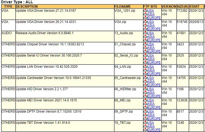Image resolution: width=205 pixels, height=132 pixels.
Task: Click the size value 123638
Action: click(182, 100)
